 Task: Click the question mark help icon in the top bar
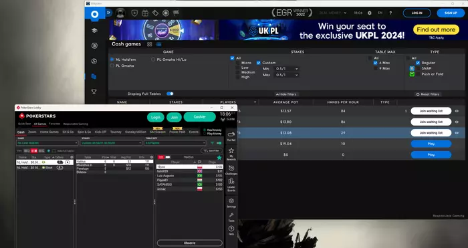(x=390, y=13)
